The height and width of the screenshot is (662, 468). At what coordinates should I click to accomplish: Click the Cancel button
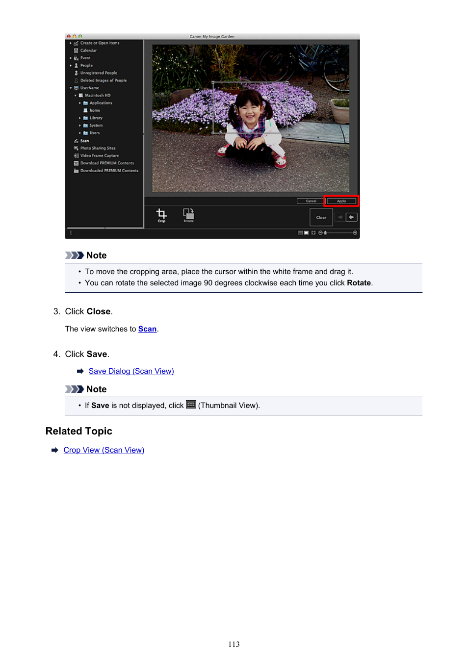point(311,201)
